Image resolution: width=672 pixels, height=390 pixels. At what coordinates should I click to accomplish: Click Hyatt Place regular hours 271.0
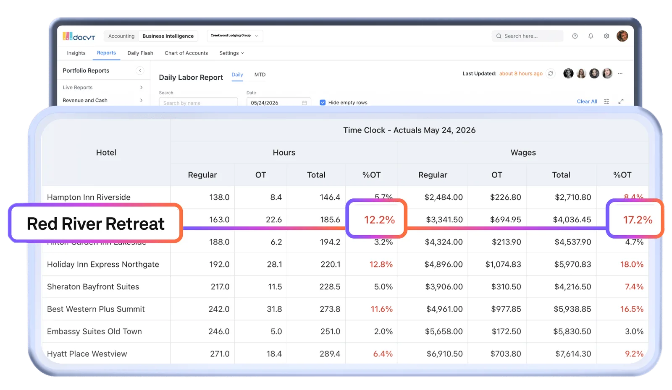pyautogui.click(x=220, y=354)
